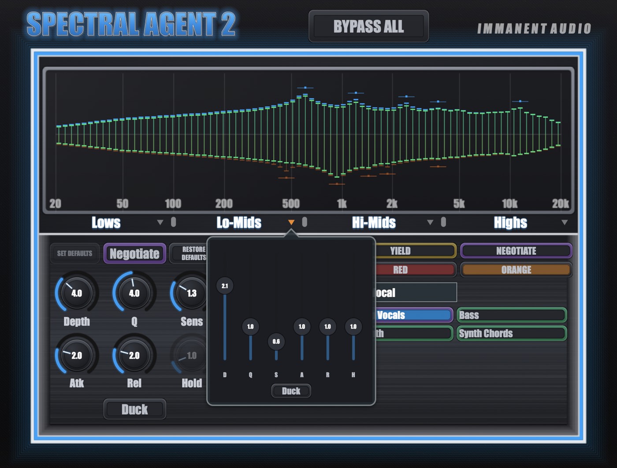Select the Highs band label
617x468 pixels.
point(510,223)
